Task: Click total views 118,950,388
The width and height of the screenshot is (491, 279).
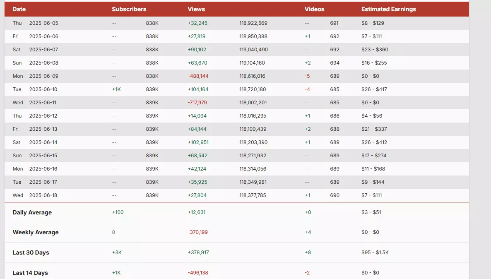Action: point(253,36)
